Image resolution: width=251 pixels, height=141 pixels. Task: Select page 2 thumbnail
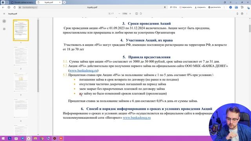click(x=21, y=56)
